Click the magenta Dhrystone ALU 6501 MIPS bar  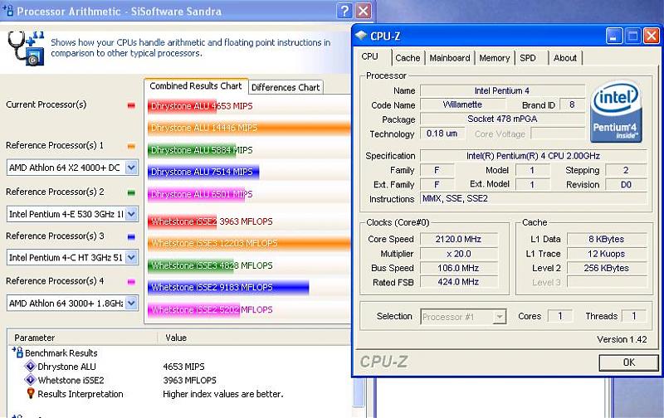tap(196, 194)
